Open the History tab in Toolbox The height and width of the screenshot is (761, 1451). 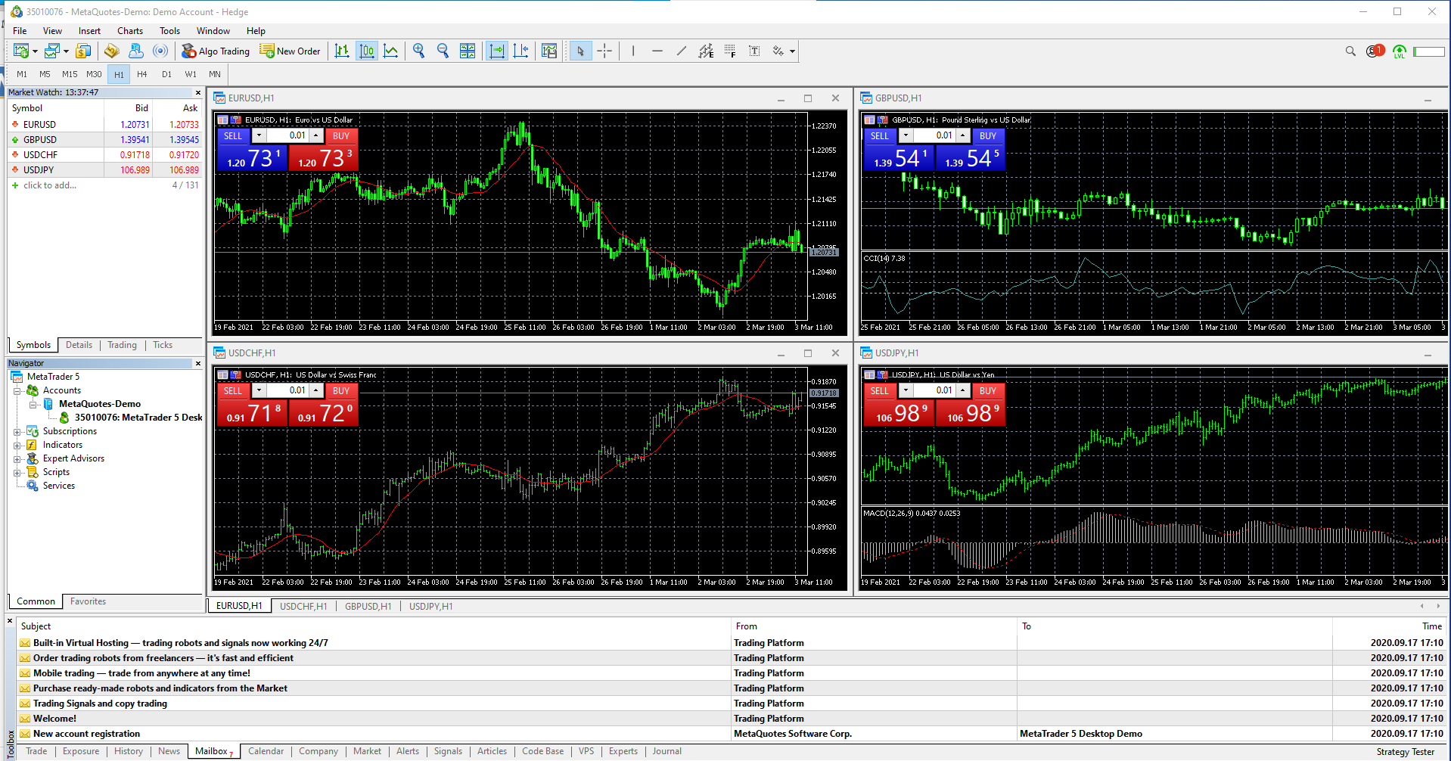coord(129,751)
